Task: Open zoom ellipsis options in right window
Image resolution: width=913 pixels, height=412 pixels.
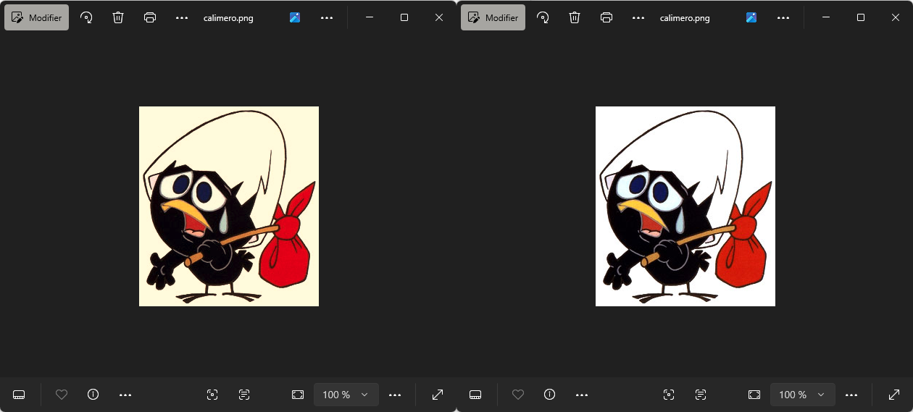Action: [851, 395]
